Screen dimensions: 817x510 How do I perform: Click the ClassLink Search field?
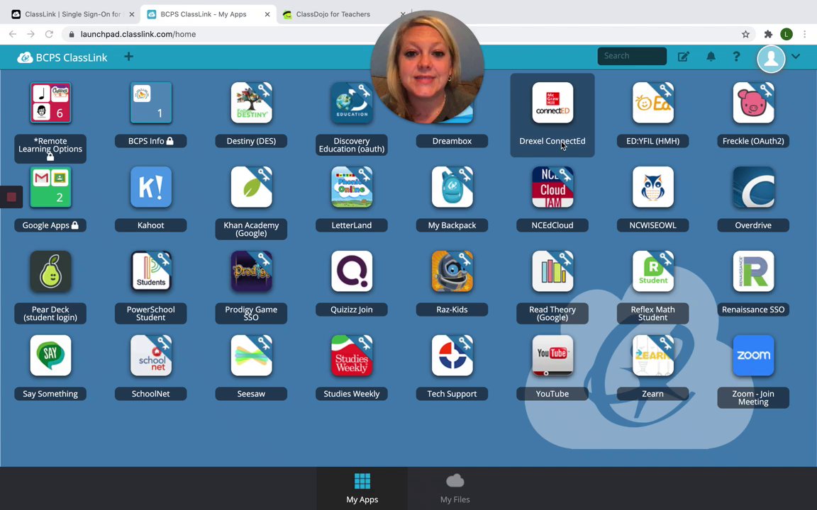[632, 56]
